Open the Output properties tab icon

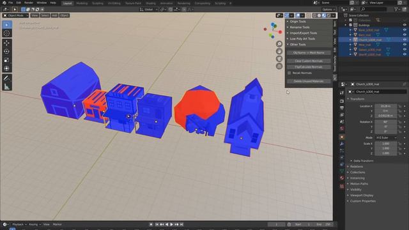[342, 108]
